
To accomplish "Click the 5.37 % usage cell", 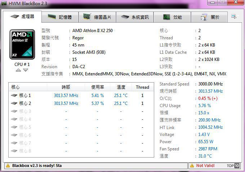I will (x=98, y=103).
